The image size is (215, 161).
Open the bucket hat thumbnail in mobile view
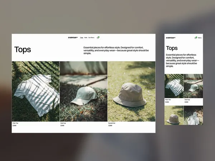click(x=174, y=115)
